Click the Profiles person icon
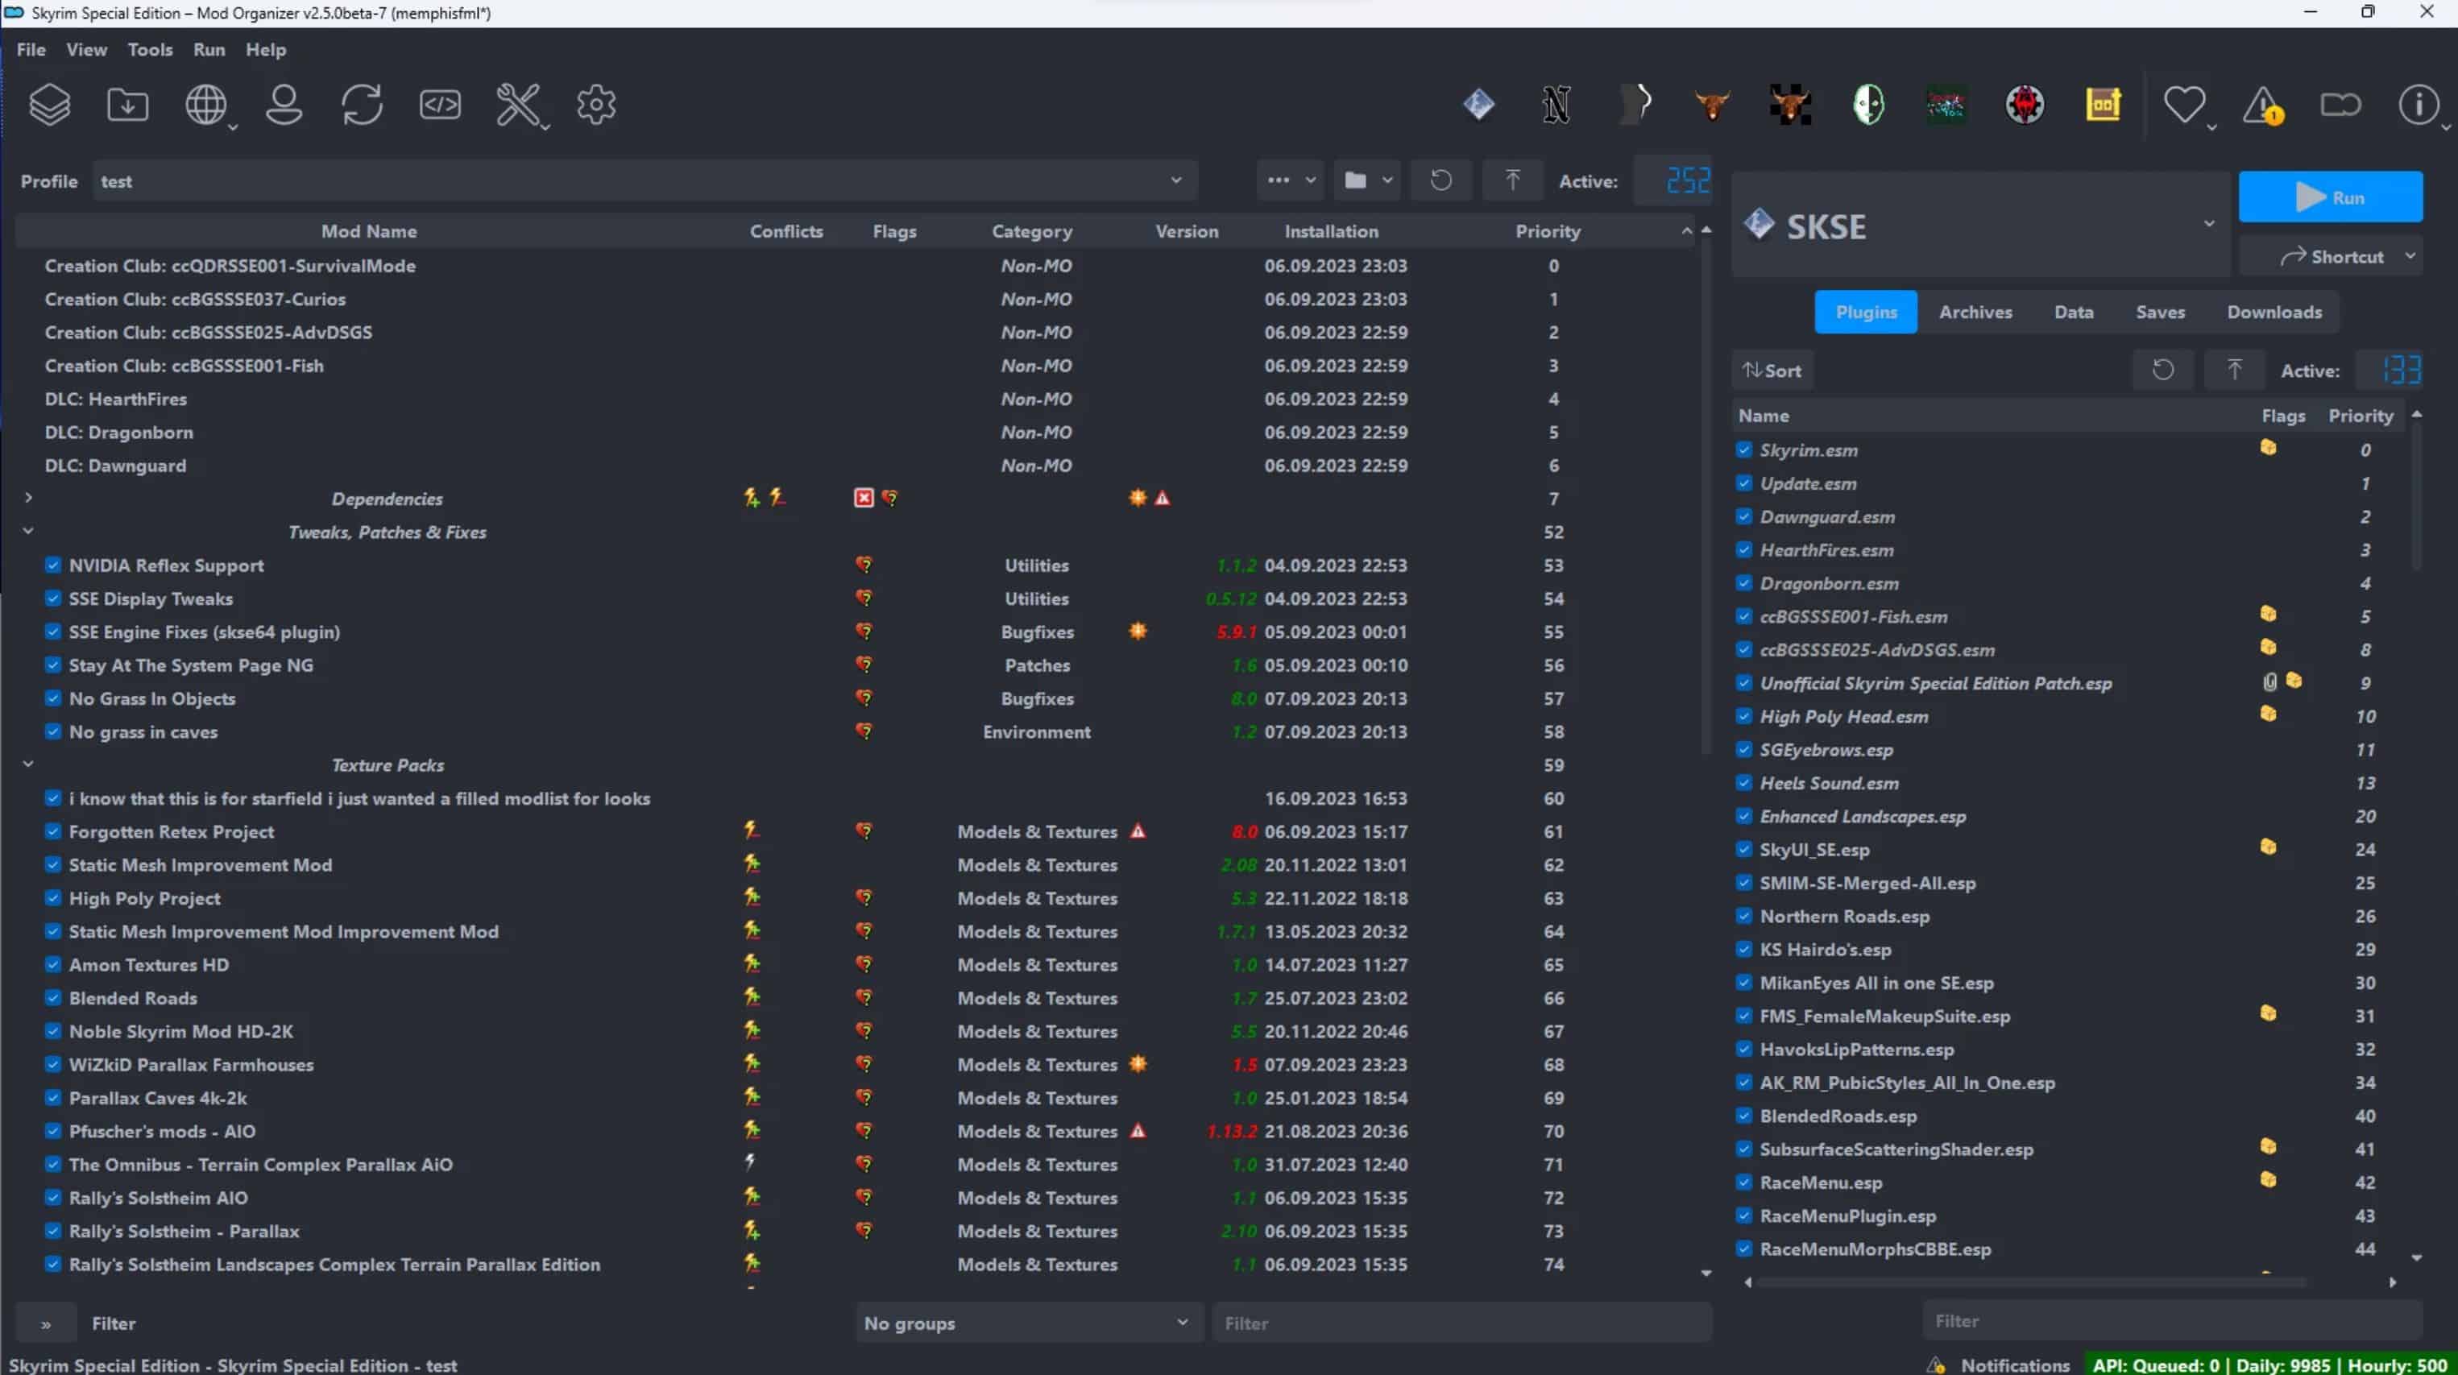The image size is (2458, 1375). [284, 105]
